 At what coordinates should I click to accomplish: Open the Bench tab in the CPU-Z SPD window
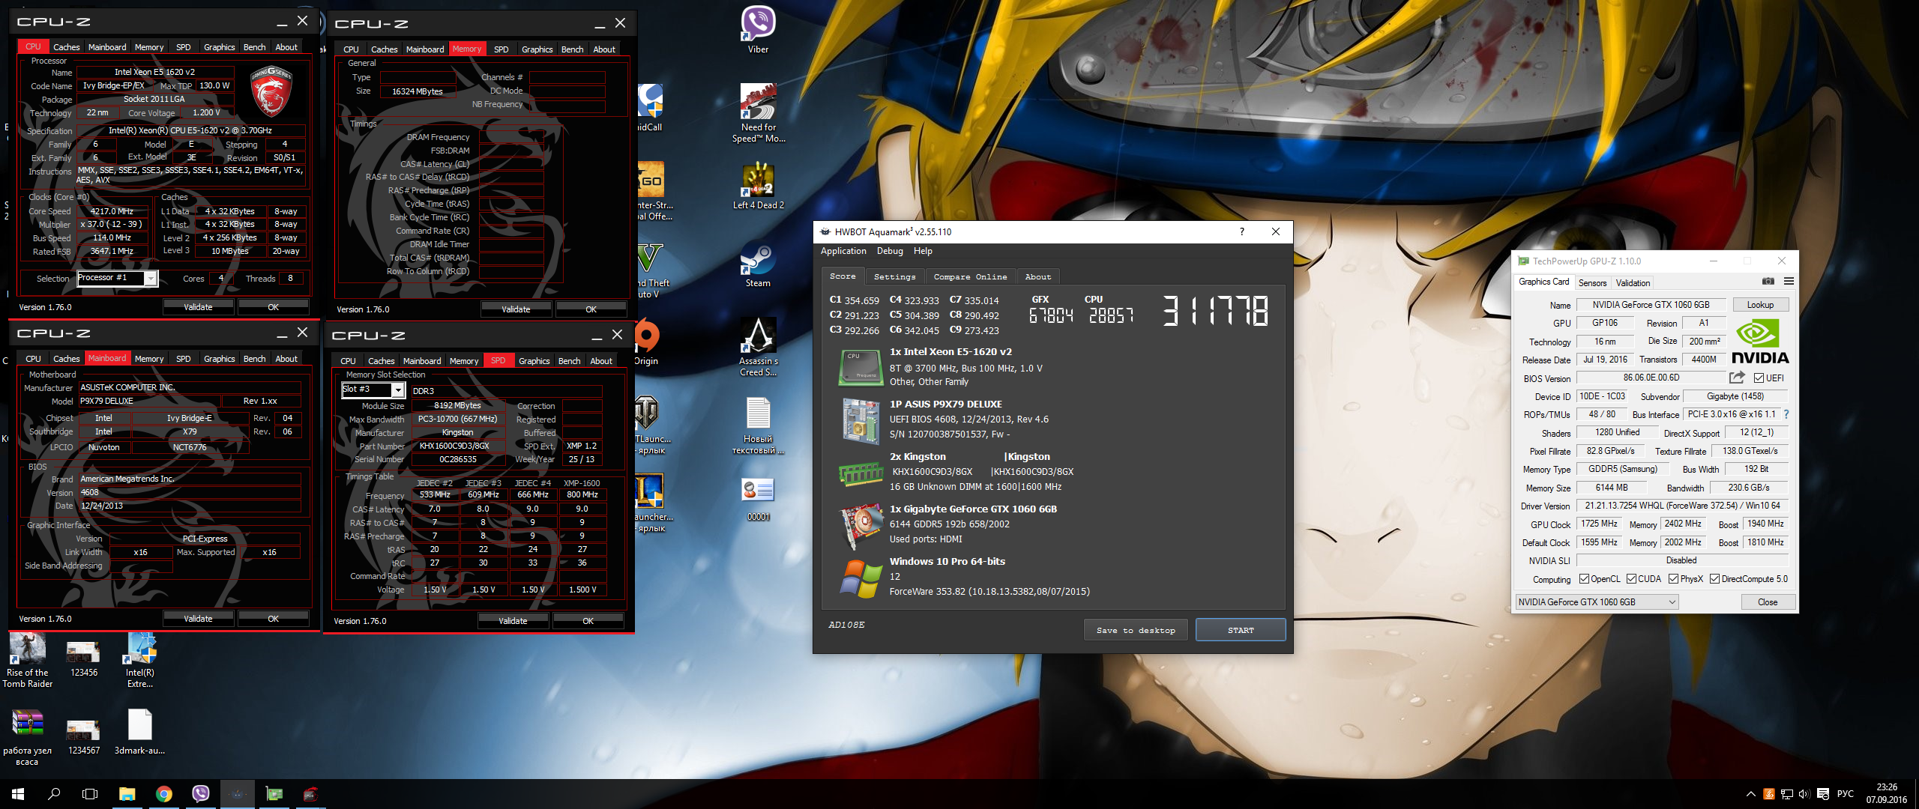[x=569, y=361]
